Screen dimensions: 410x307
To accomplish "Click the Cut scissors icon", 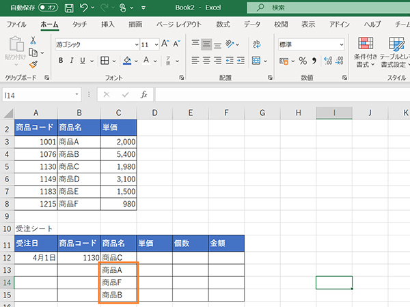I will click(32, 41).
